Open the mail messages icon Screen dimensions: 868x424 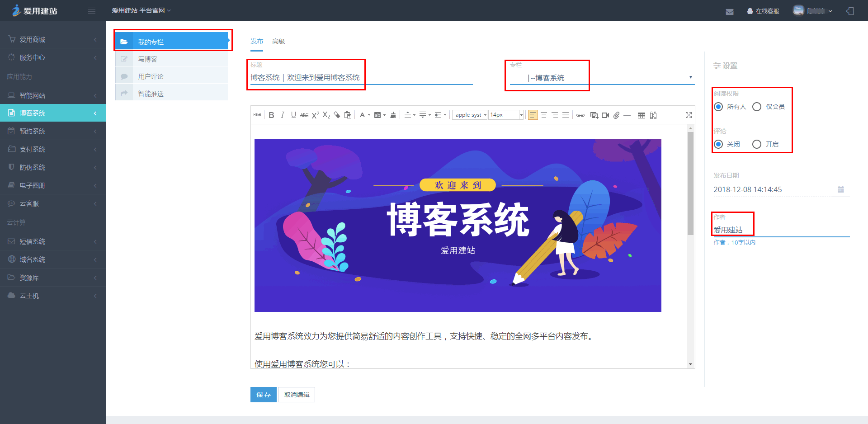(730, 11)
